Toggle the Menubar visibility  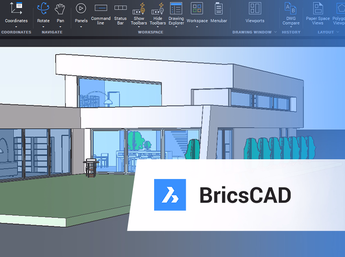coord(219,8)
